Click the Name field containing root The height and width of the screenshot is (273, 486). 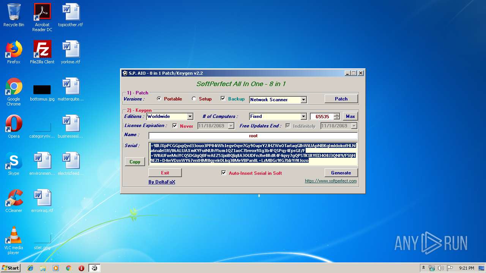(253, 136)
